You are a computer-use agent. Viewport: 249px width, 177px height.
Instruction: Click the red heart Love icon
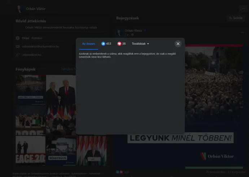coord(119,44)
